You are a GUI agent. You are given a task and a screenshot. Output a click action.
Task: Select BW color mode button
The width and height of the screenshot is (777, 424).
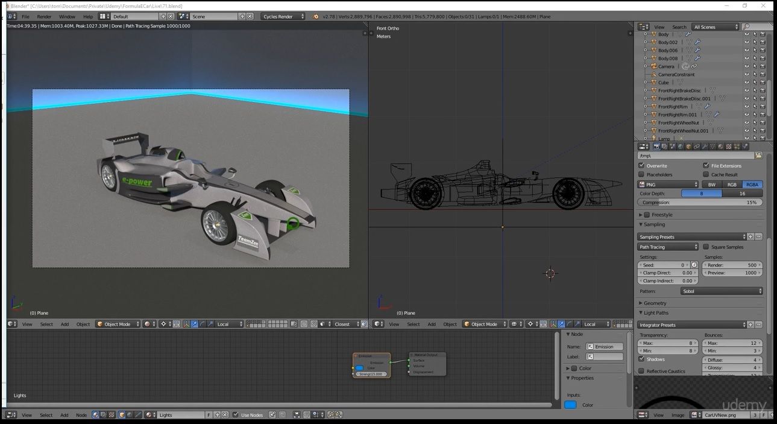click(712, 185)
